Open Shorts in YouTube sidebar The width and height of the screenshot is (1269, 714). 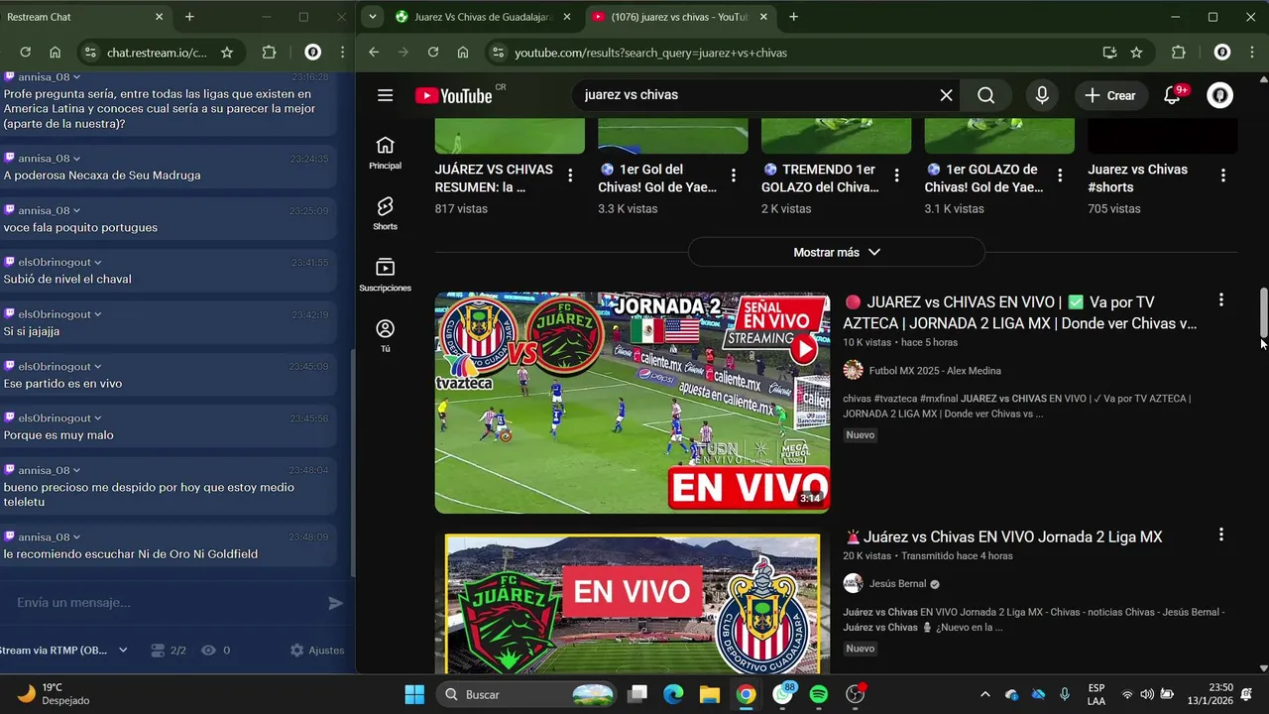(x=385, y=213)
